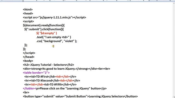Screen dimensions: 175x98
Task: Click the jquery-1.11.1.min.js script line
Action: (54, 17)
